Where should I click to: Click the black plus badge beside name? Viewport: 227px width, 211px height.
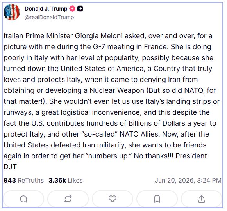click(80, 9)
